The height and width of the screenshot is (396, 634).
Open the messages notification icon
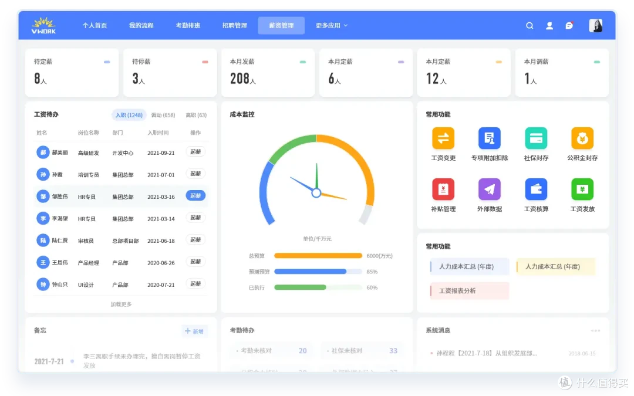[569, 25]
